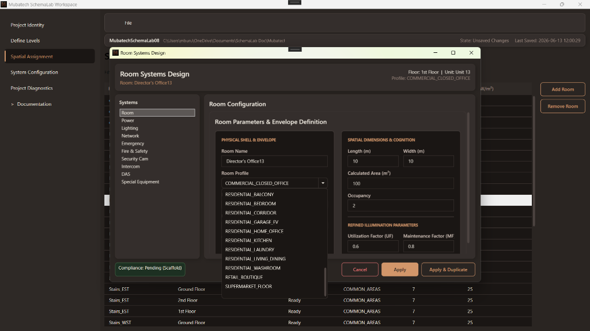Click the Maintenance Factor input field
Screen dimensions: 590x331
click(428, 246)
